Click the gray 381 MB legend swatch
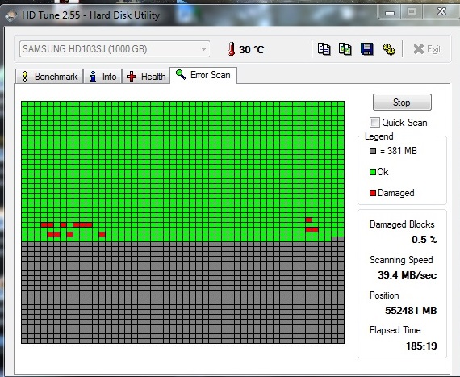460x377 pixels. coord(373,151)
